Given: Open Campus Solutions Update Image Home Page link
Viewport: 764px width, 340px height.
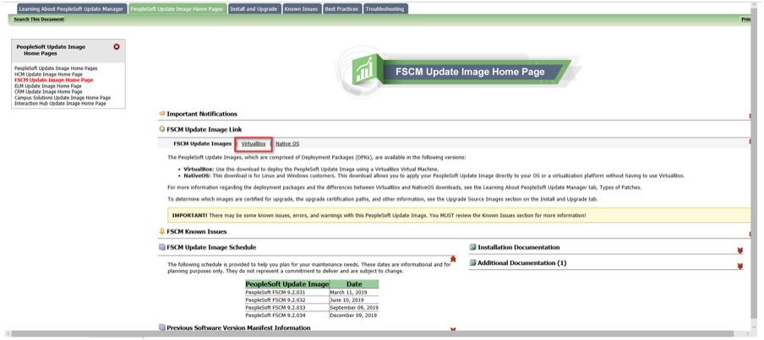Looking at the screenshot, I should (63, 98).
